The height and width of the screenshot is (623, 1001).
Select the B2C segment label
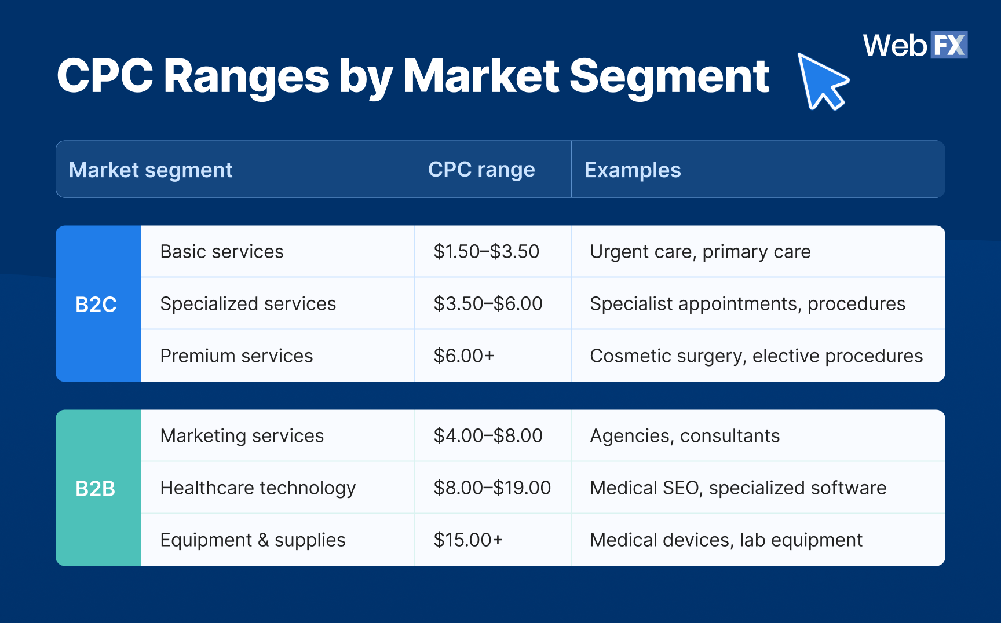(x=96, y=304)
